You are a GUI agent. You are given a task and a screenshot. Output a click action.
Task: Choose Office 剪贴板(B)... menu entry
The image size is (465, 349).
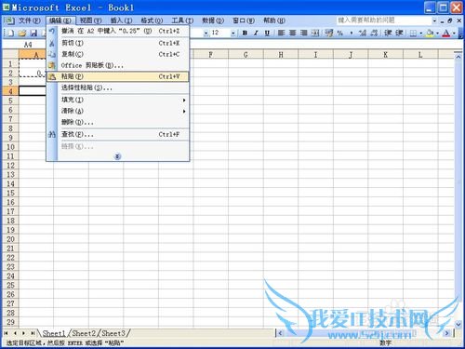118,65
